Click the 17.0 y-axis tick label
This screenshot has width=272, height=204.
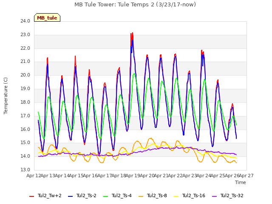coord(25,116)
